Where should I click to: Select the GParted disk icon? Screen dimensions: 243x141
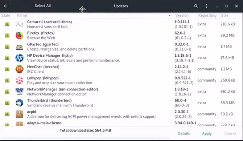19,47
